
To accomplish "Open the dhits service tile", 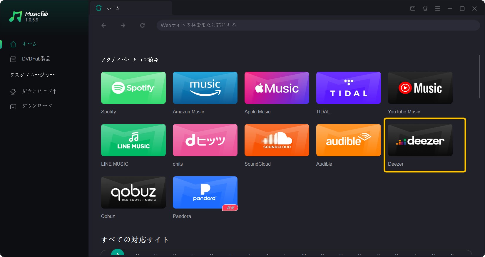I will click(x=205, y=140).
